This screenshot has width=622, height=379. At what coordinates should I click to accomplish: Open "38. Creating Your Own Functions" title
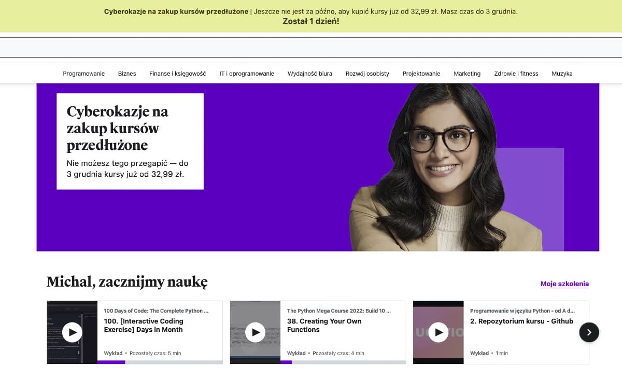[324, 326]
